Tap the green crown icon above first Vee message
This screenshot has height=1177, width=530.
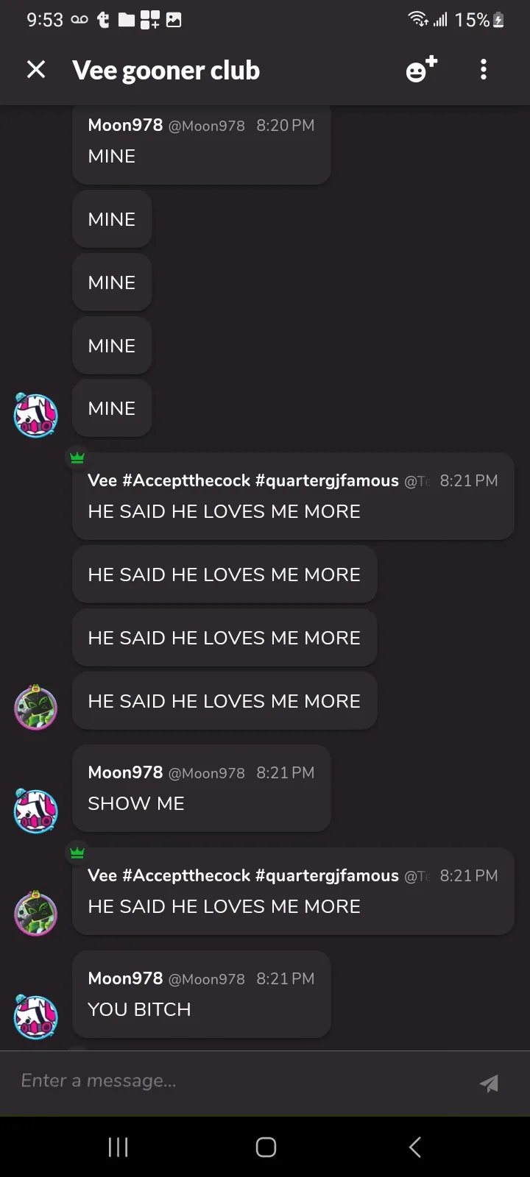(77, 458)
